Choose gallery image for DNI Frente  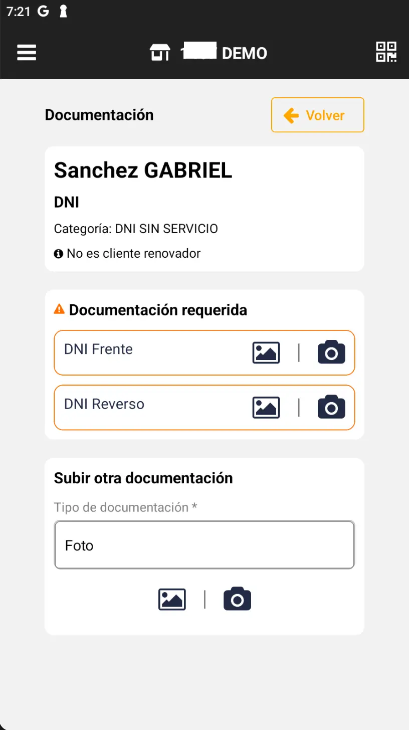tap(266, 352)
